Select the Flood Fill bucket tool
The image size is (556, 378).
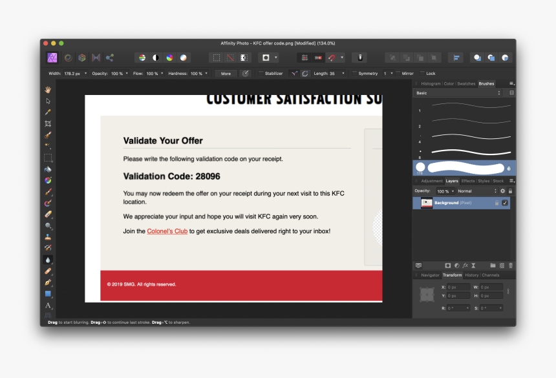pos(48,169)
